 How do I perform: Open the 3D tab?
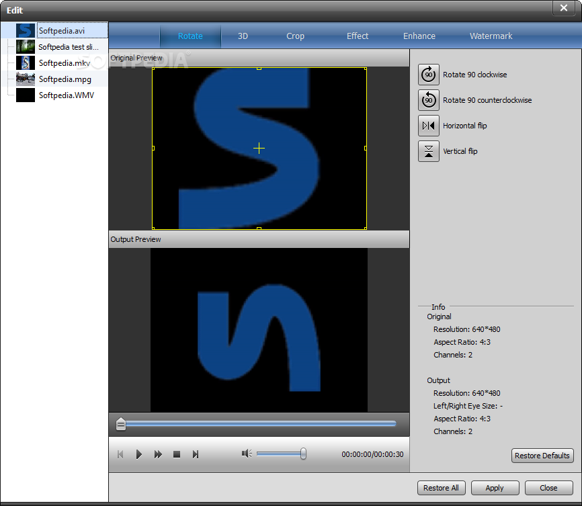click(x=243, y=36)
